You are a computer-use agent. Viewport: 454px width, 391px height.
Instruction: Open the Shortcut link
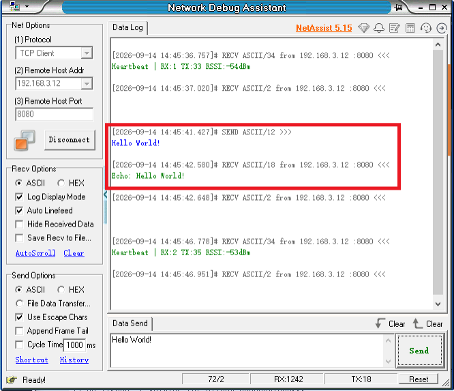31,360
